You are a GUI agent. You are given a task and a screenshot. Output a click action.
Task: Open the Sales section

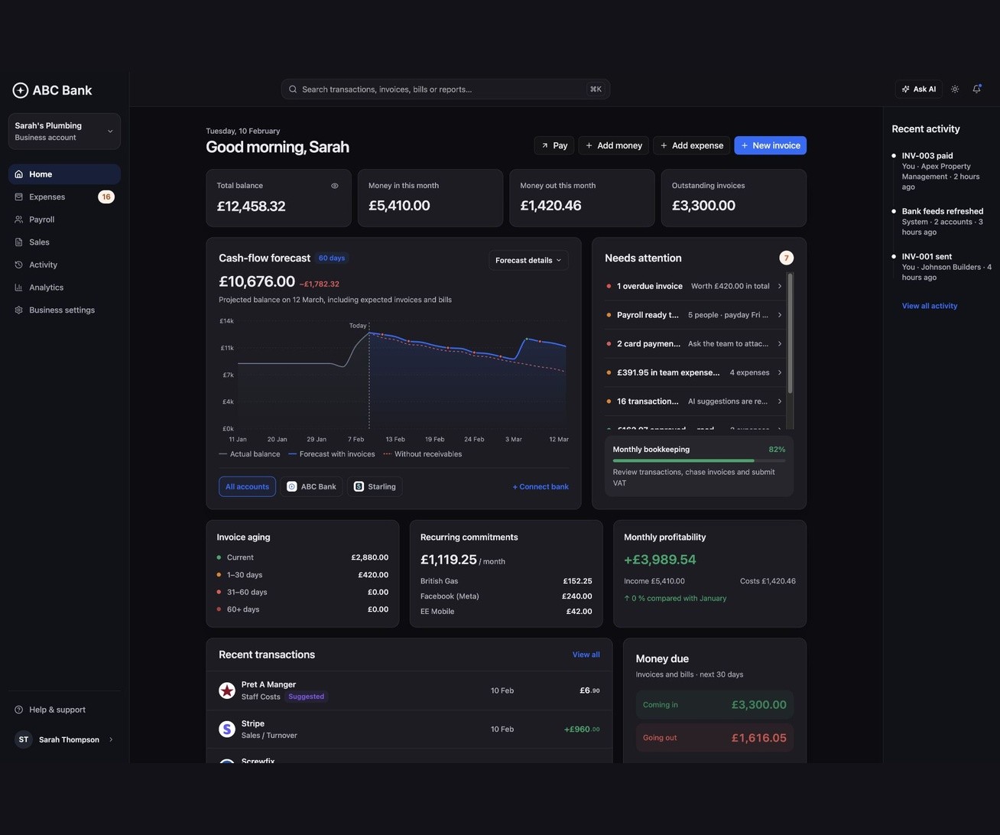click(64, 242)
